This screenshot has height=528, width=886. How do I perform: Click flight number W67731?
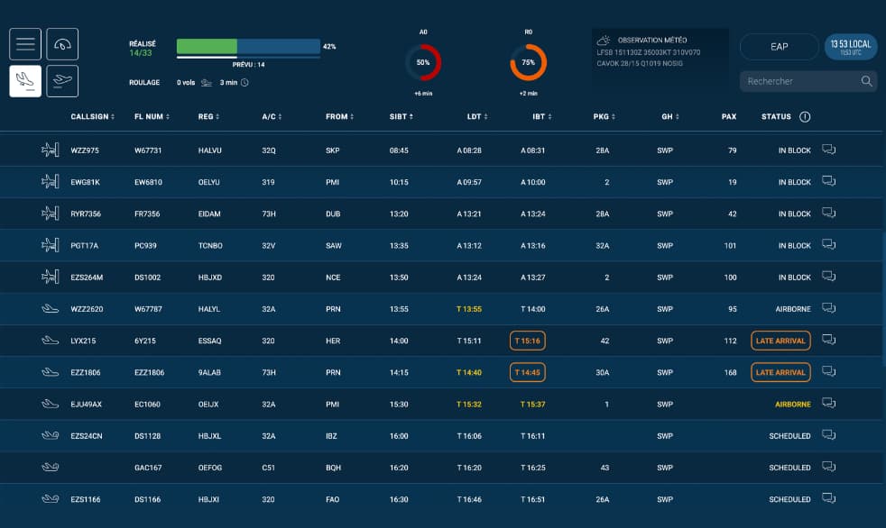click(148, 150)
